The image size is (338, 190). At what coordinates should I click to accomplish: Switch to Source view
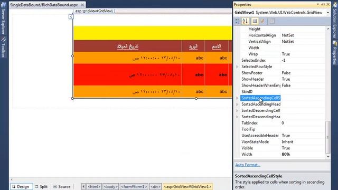(x=62, y=186)
